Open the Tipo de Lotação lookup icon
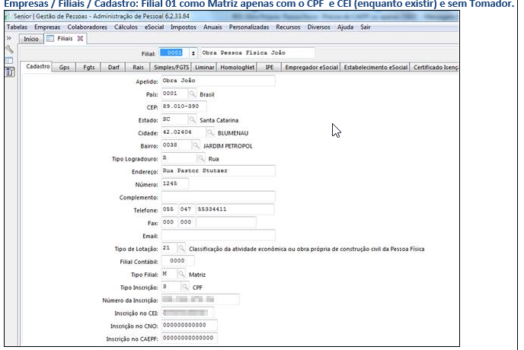 point(181,248)
